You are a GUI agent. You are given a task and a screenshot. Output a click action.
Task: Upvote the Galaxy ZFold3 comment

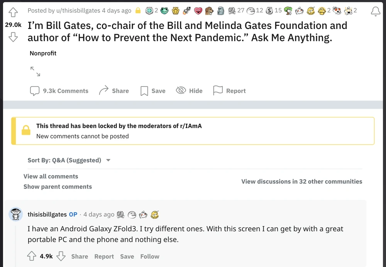pos(32,256)
